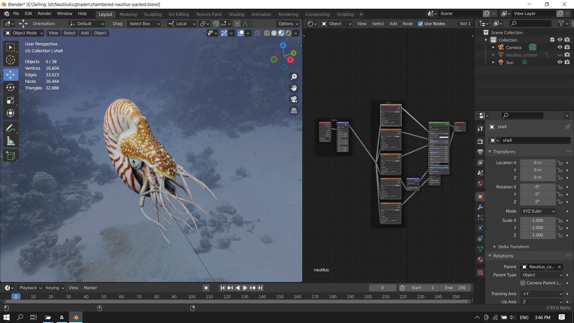The width and height of the screenshot is (574, 323).
Task: Open the Scene properties tab
Action: pyautogui.click(x=480, y=173)
